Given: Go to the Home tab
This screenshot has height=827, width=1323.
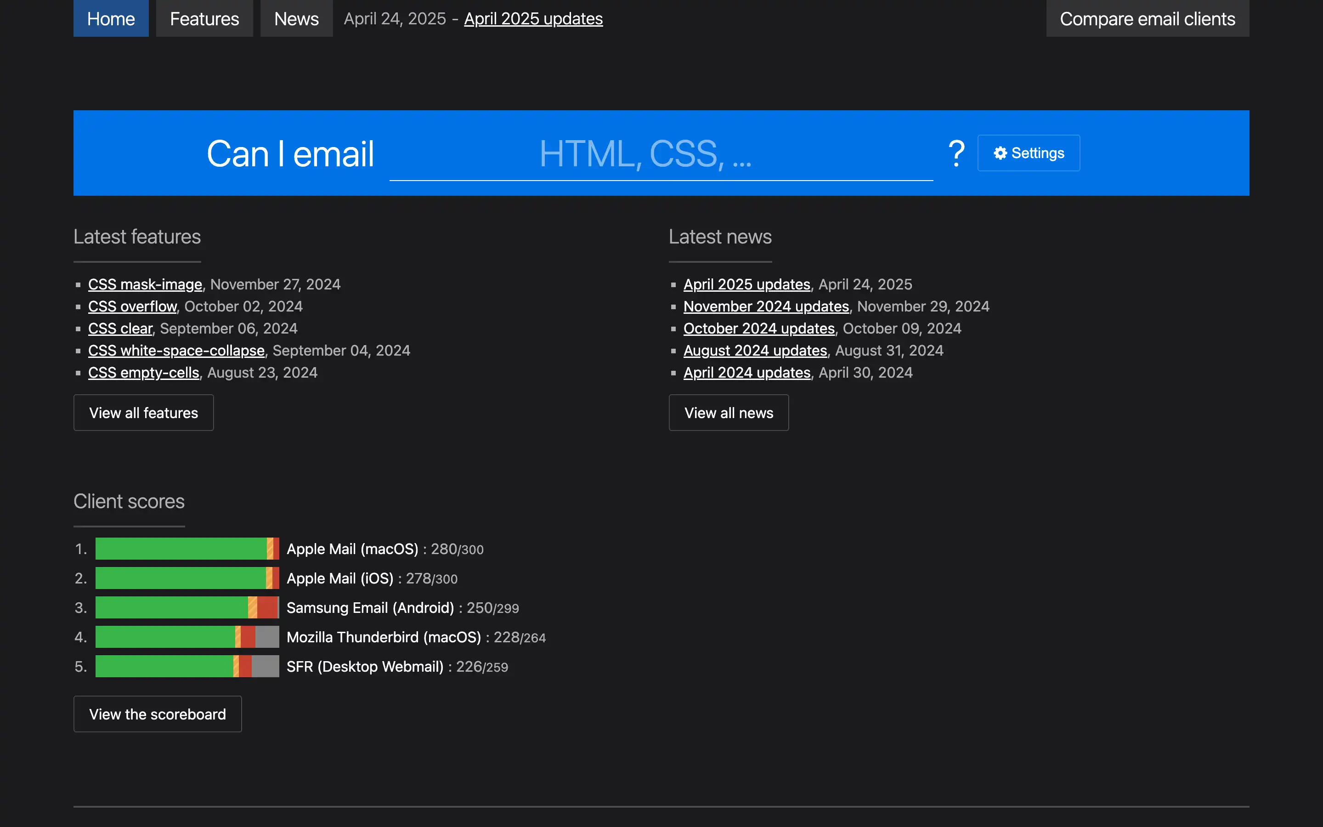Looking at the screenshot, I should coord(111,18).
